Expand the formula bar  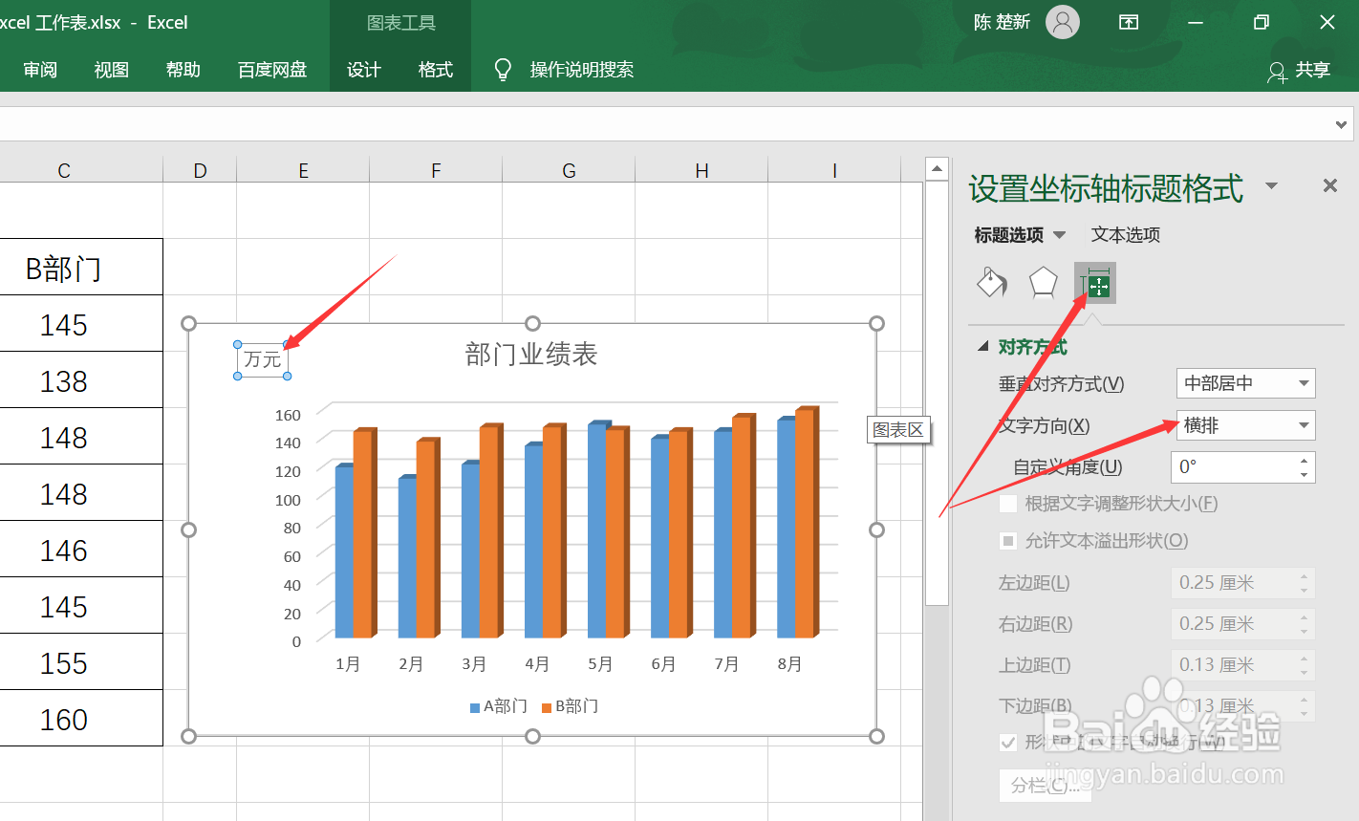[x=1341, y=124]
